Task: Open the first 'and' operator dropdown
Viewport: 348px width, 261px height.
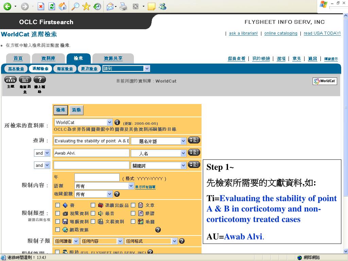Action: (x=42, y=153)
